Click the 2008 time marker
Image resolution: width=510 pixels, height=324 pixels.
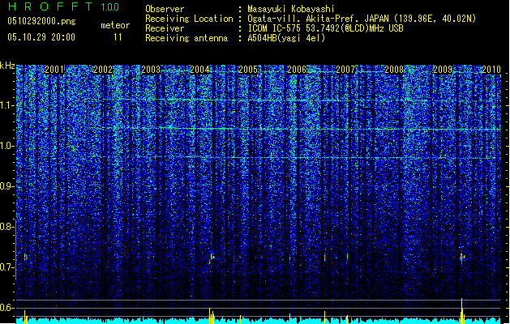coord(394,69)
